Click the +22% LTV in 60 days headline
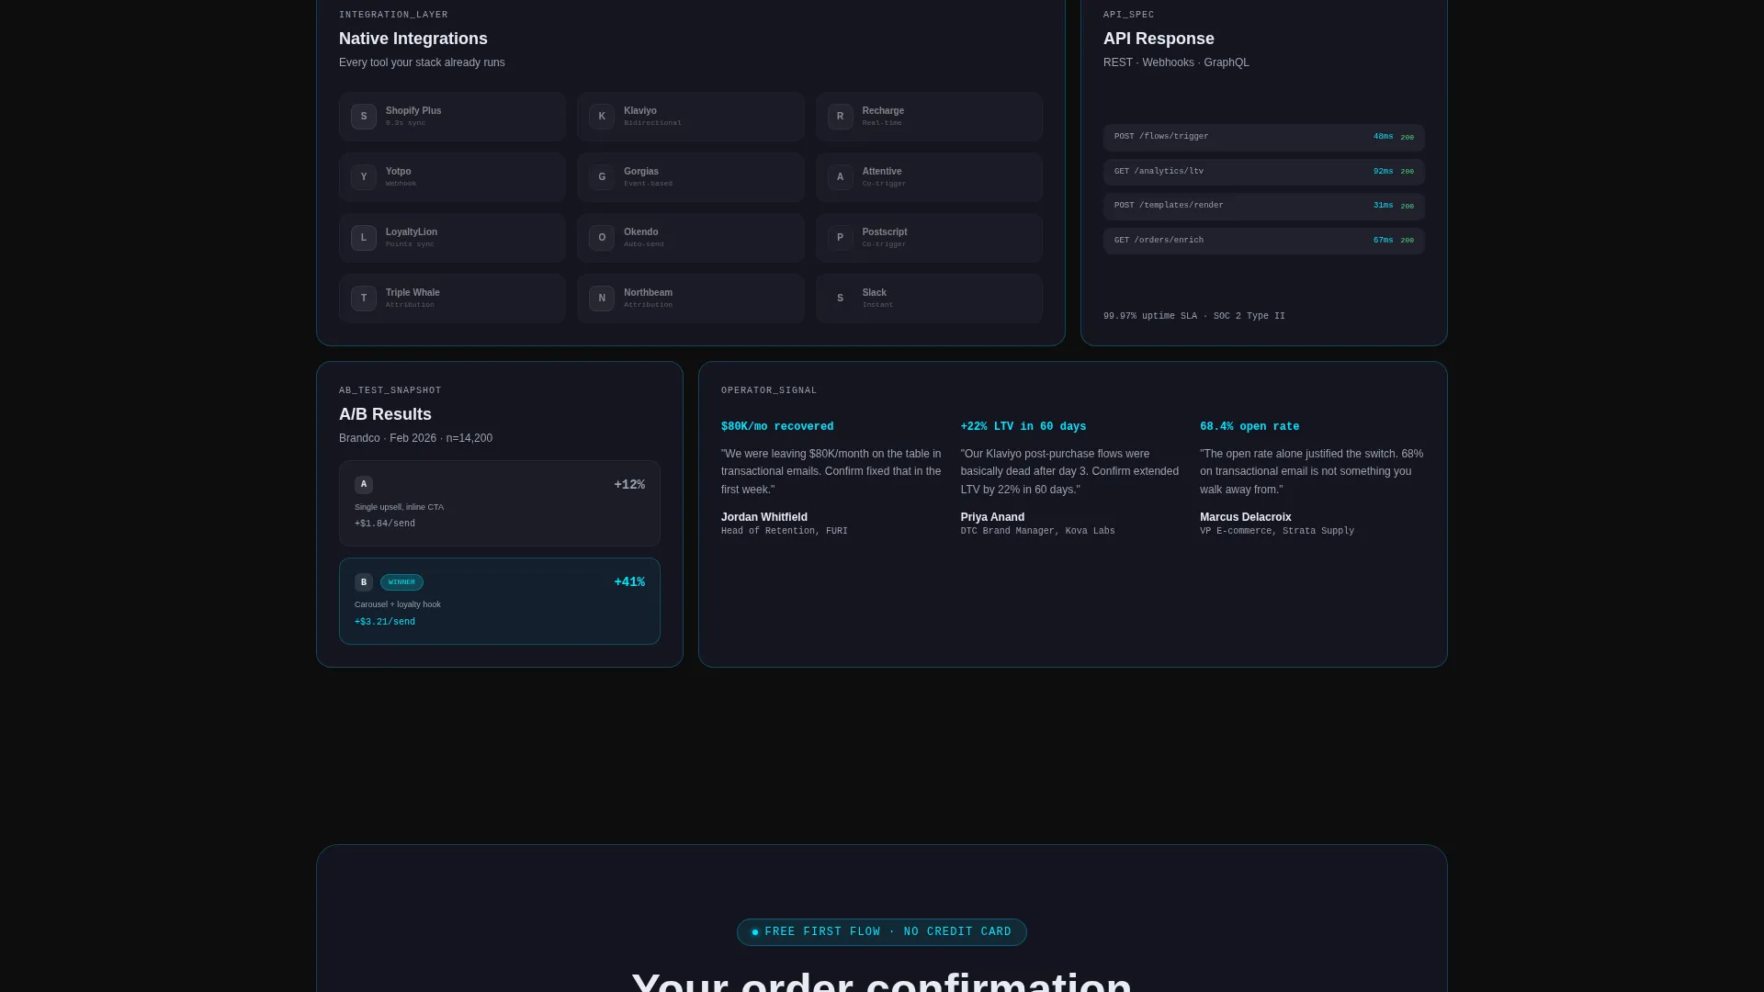This screenshot has height=992, width=1764. 1023,427
